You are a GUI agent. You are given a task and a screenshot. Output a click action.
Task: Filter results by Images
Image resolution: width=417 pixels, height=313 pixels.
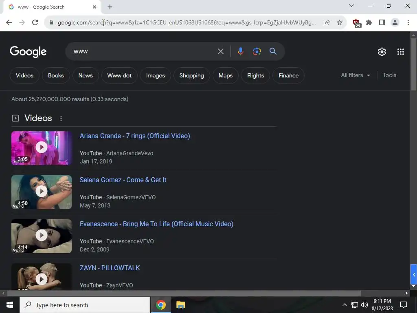[155, 75]
